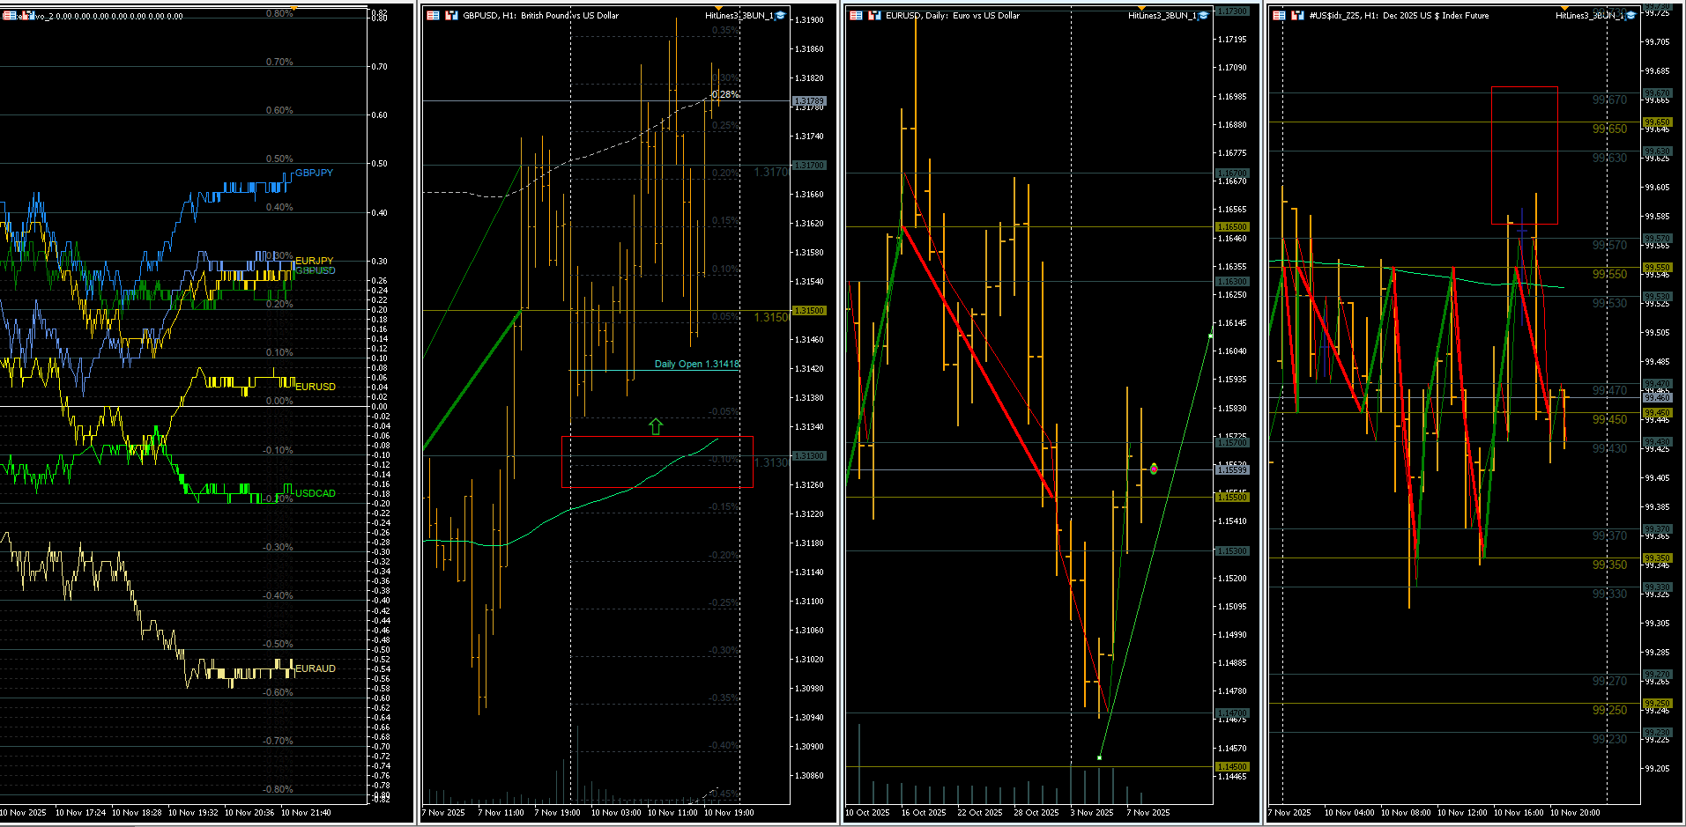Select the pink dot marker on EURUSD chart
1686x827 pixels.
[1154, 469]
